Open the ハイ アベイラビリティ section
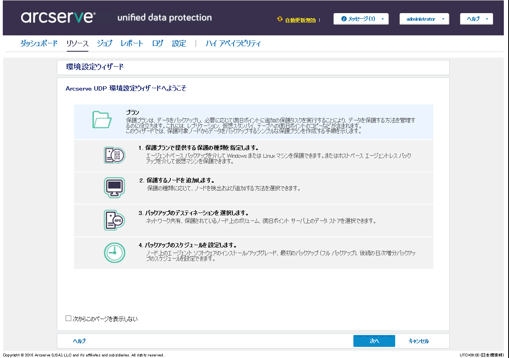This screenshot has height=358, width=509. click(x=233, y=43)
